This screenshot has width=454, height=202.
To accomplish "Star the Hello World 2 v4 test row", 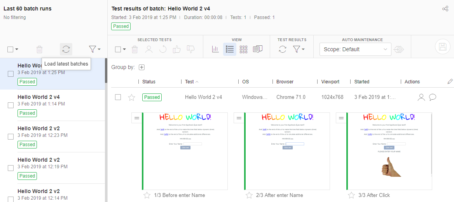I will click(131, 97).
